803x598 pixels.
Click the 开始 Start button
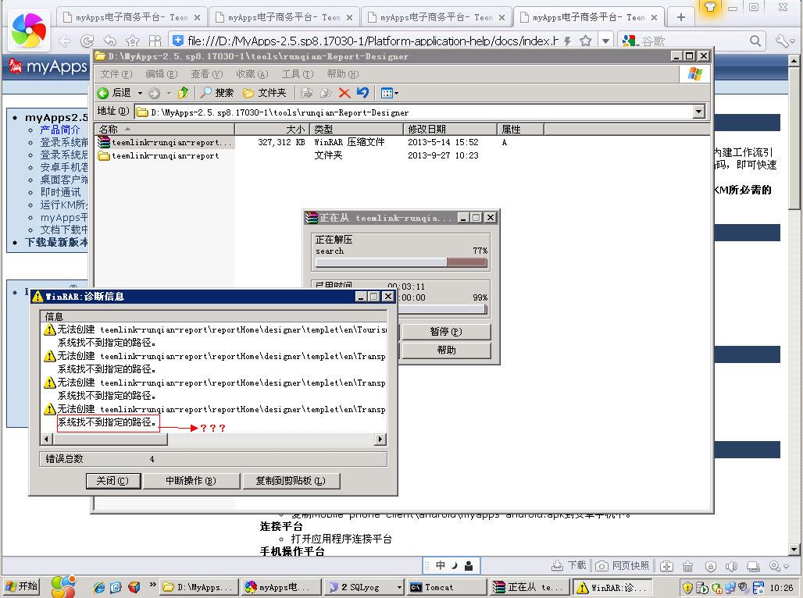22,587
